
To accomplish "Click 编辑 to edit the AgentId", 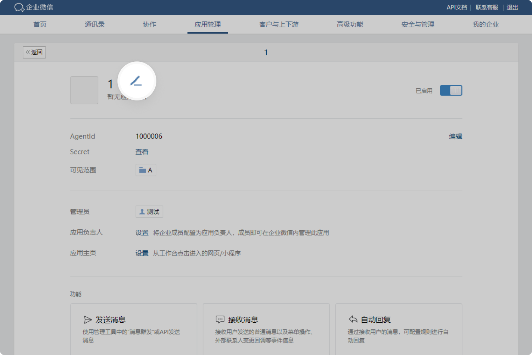I will point(455,136).
